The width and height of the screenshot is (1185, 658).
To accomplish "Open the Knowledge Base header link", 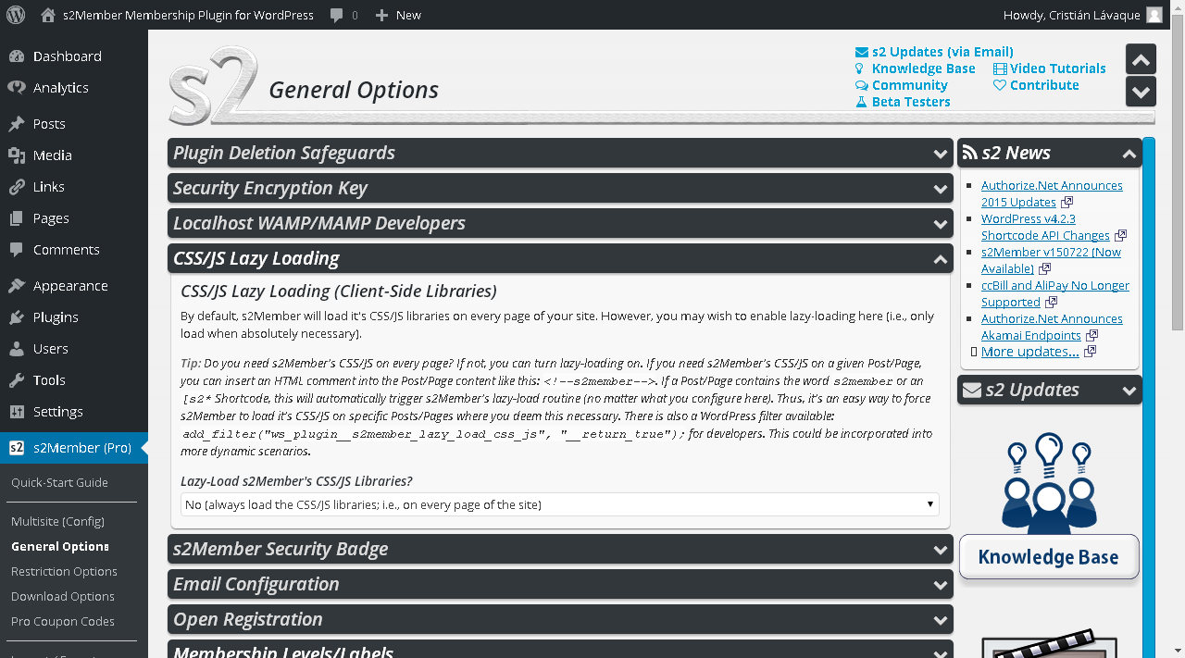I will [923, 68].
